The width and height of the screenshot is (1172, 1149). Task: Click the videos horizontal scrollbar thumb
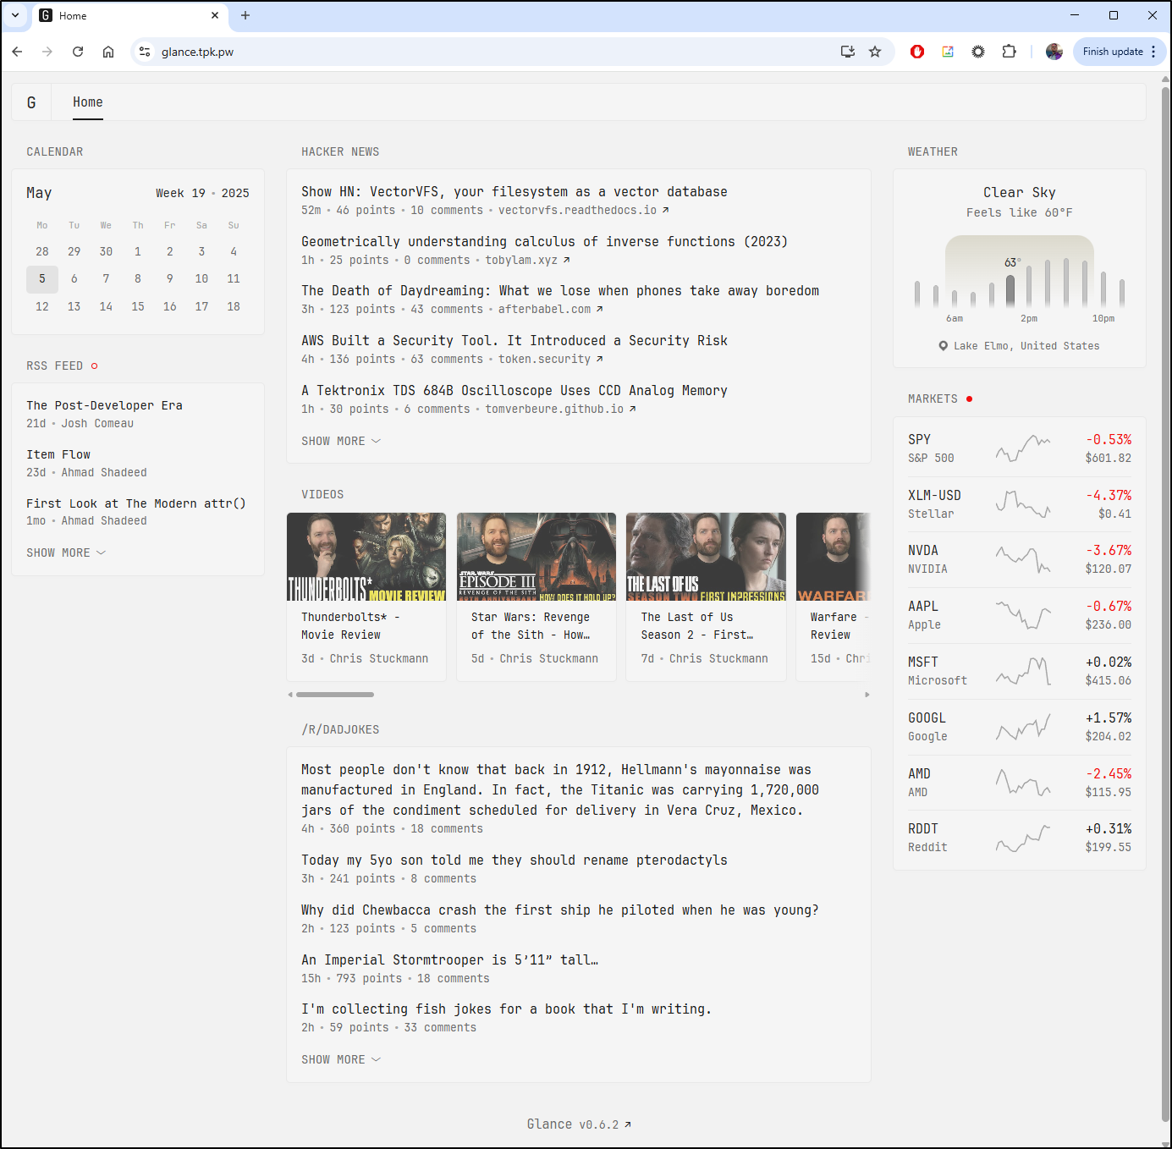click(x=335, y=695)
